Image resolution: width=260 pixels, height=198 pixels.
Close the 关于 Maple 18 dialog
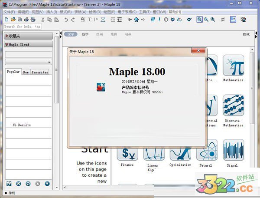tap(198, 50)
